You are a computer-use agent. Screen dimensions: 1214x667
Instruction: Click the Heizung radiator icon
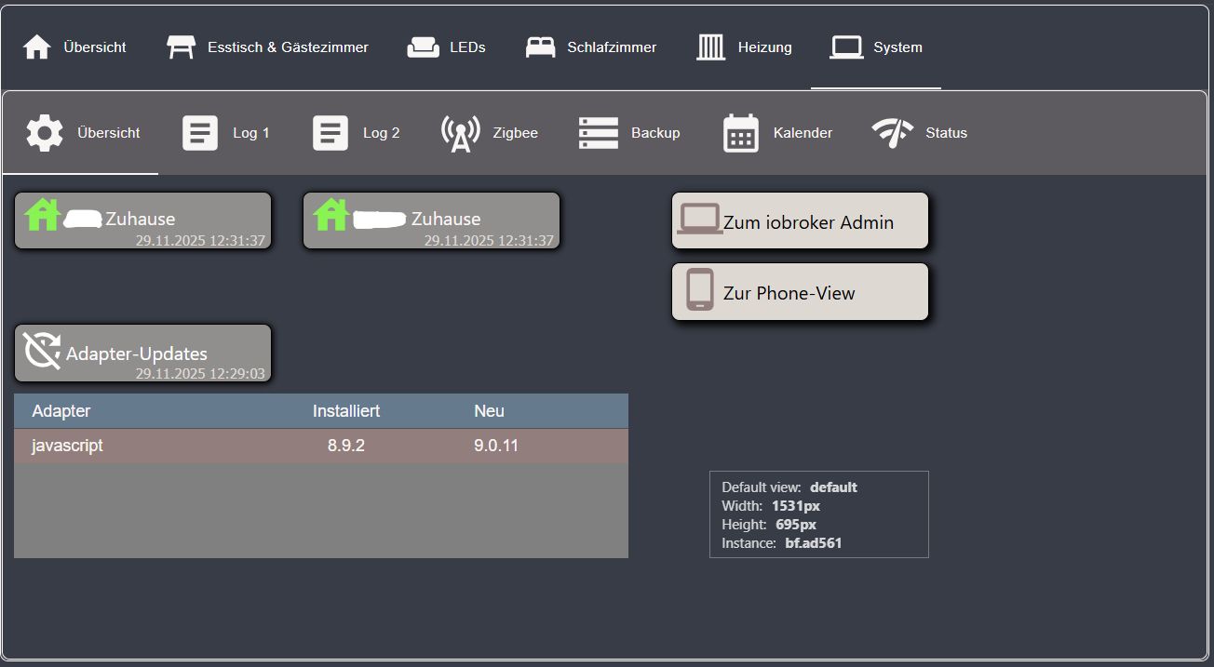(711, 47)
